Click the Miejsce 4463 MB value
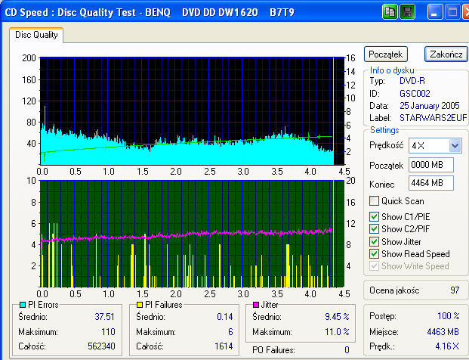469x360 pixels. [x=443, y=332]
